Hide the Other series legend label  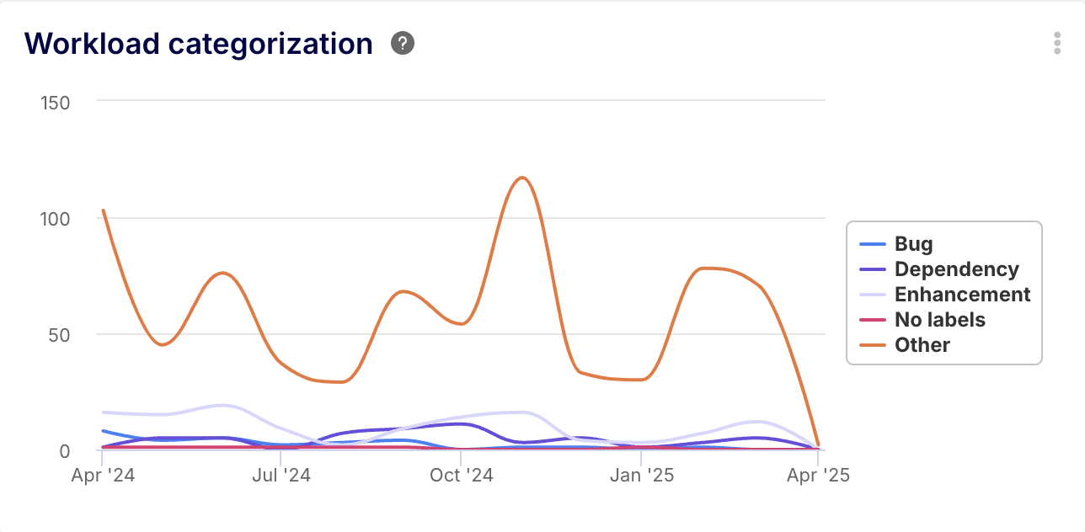point(922,345)
